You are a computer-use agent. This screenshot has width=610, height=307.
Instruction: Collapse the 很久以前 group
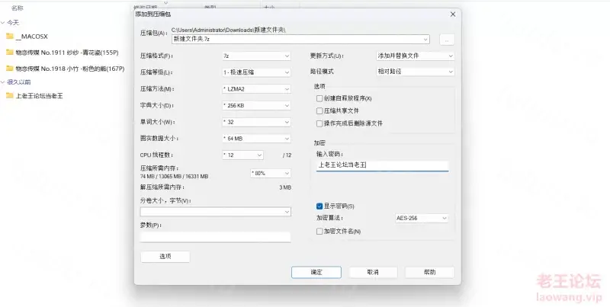click(3, 82)
